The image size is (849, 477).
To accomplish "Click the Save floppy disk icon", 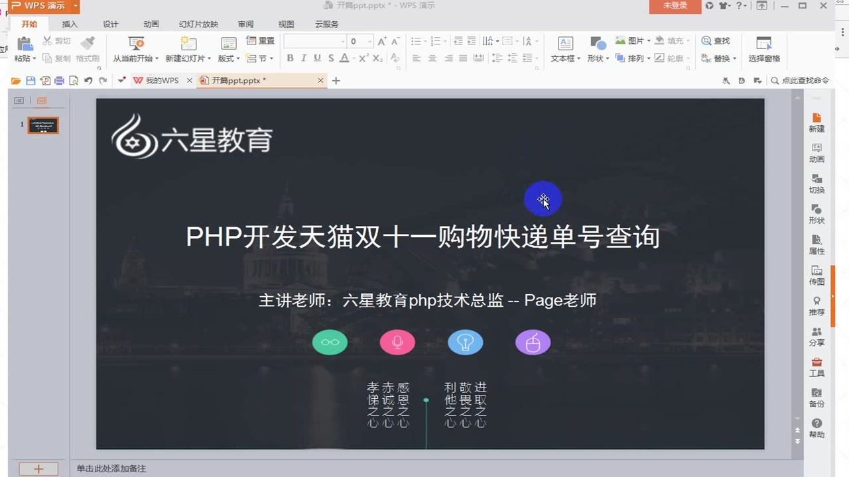I will point(31,81).
